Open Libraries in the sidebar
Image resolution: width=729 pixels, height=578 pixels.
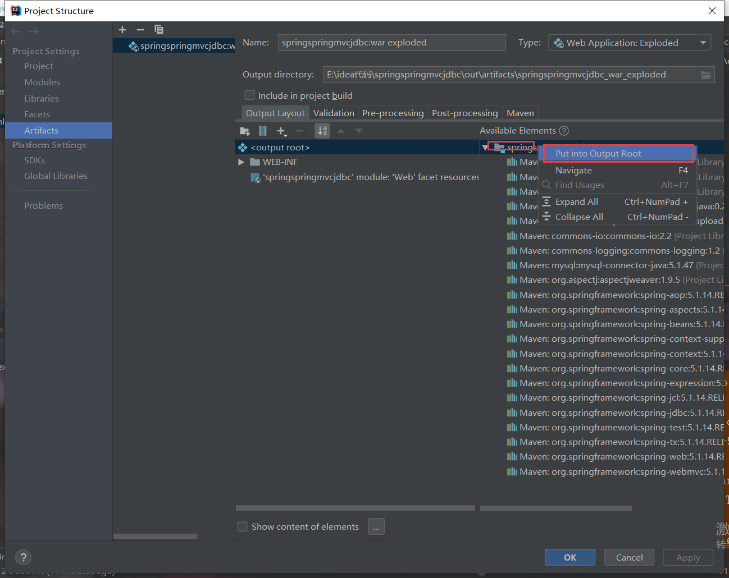[42, 98]
